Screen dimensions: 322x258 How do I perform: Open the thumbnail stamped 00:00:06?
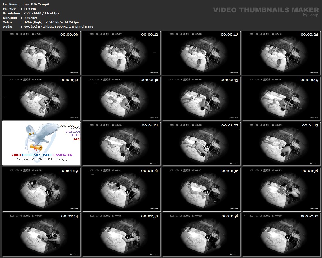(41, 53)
